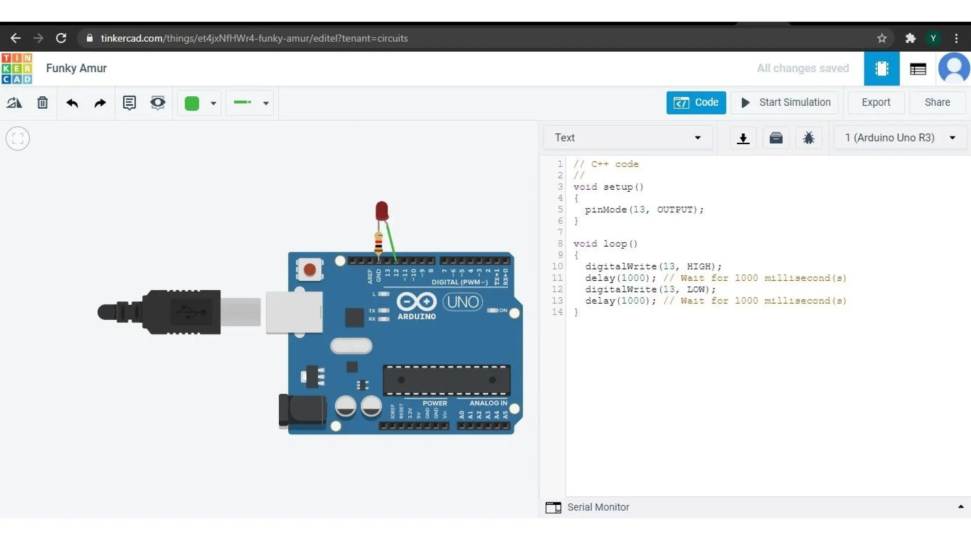Click the trash delete icon
The height and width of the screenshot is (547, 971).
tap(43, 102)
